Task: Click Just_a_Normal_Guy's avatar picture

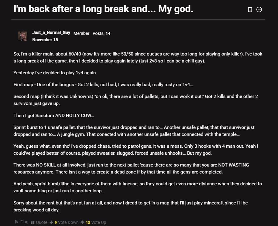Action: [22, 36]
